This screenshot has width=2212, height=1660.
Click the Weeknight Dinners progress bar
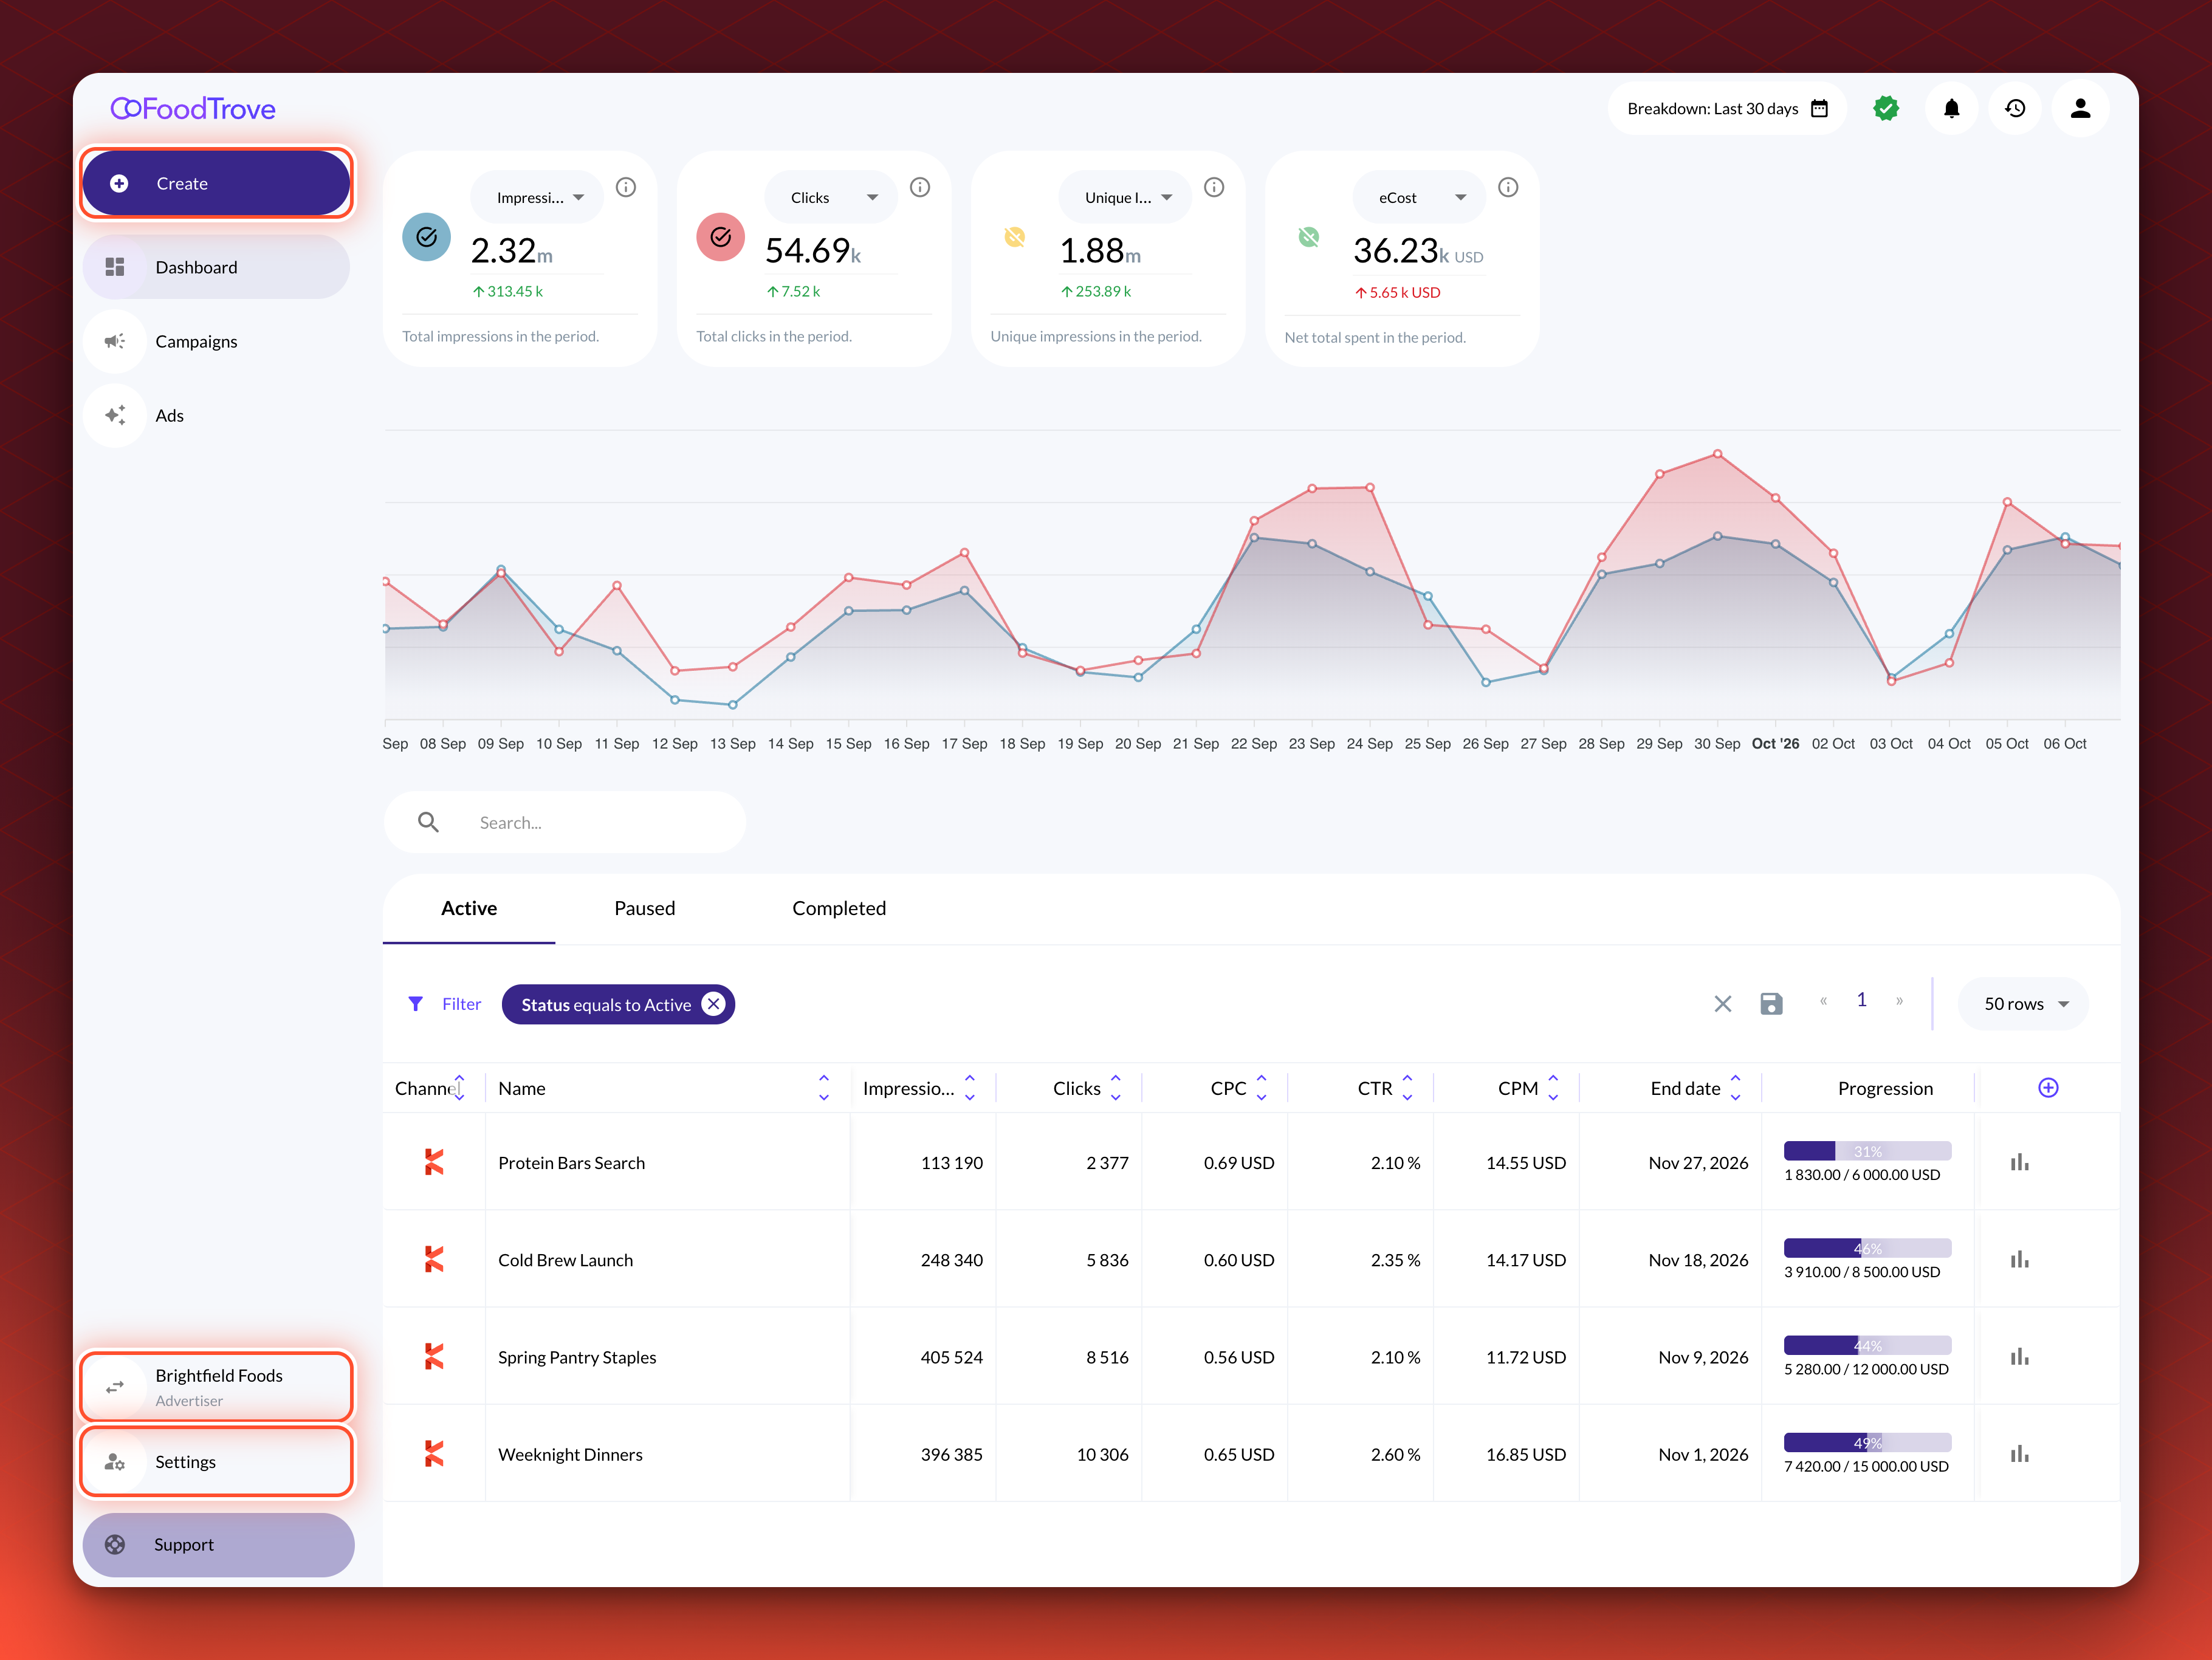point(1867,1442)
